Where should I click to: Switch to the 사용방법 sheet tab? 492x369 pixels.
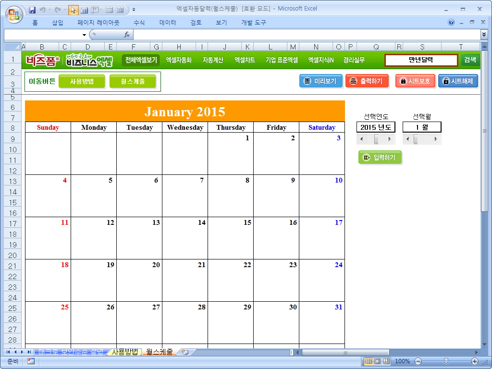124,352
